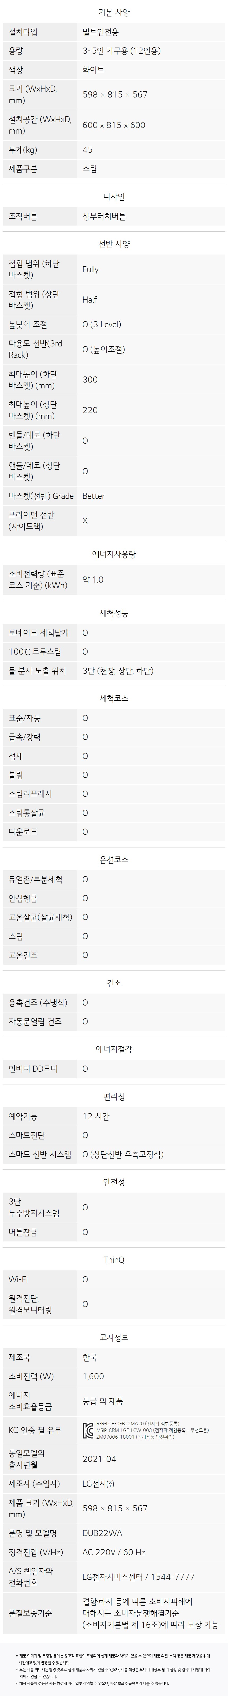228x1696 pixels.
Task: Select the Better basket grade value
Action: (93, 496)
